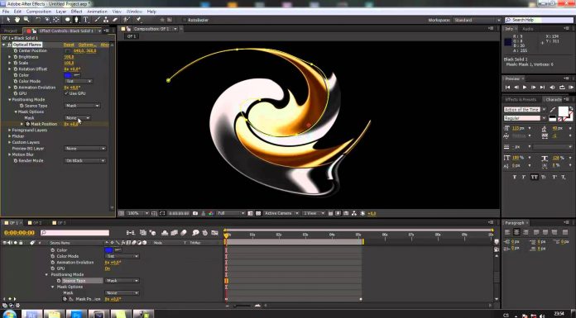Select the Zoom magnifier tool

click(26, 20)
